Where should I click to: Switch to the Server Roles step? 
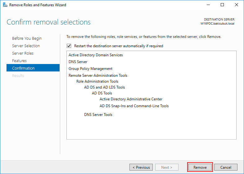click(x=23, y=53)
